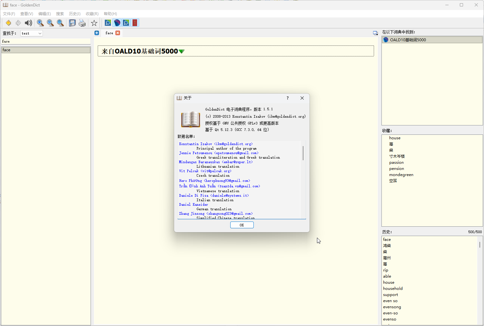Select 'mondegreen' in the favorites list
The width and height of the screenshot is (484, 326).
(401, 175)
